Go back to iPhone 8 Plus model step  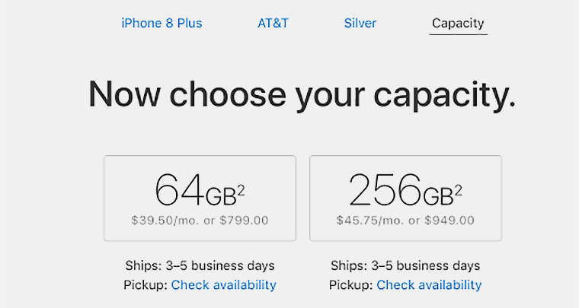pos(162,23)
